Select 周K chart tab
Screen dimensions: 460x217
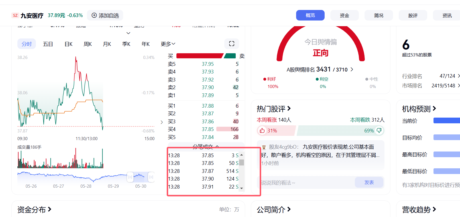[87, 44]
